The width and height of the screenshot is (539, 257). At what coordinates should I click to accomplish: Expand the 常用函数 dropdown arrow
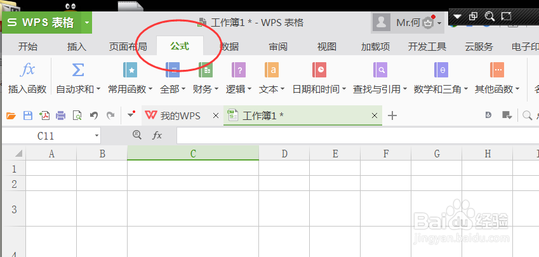coord(150,89)
